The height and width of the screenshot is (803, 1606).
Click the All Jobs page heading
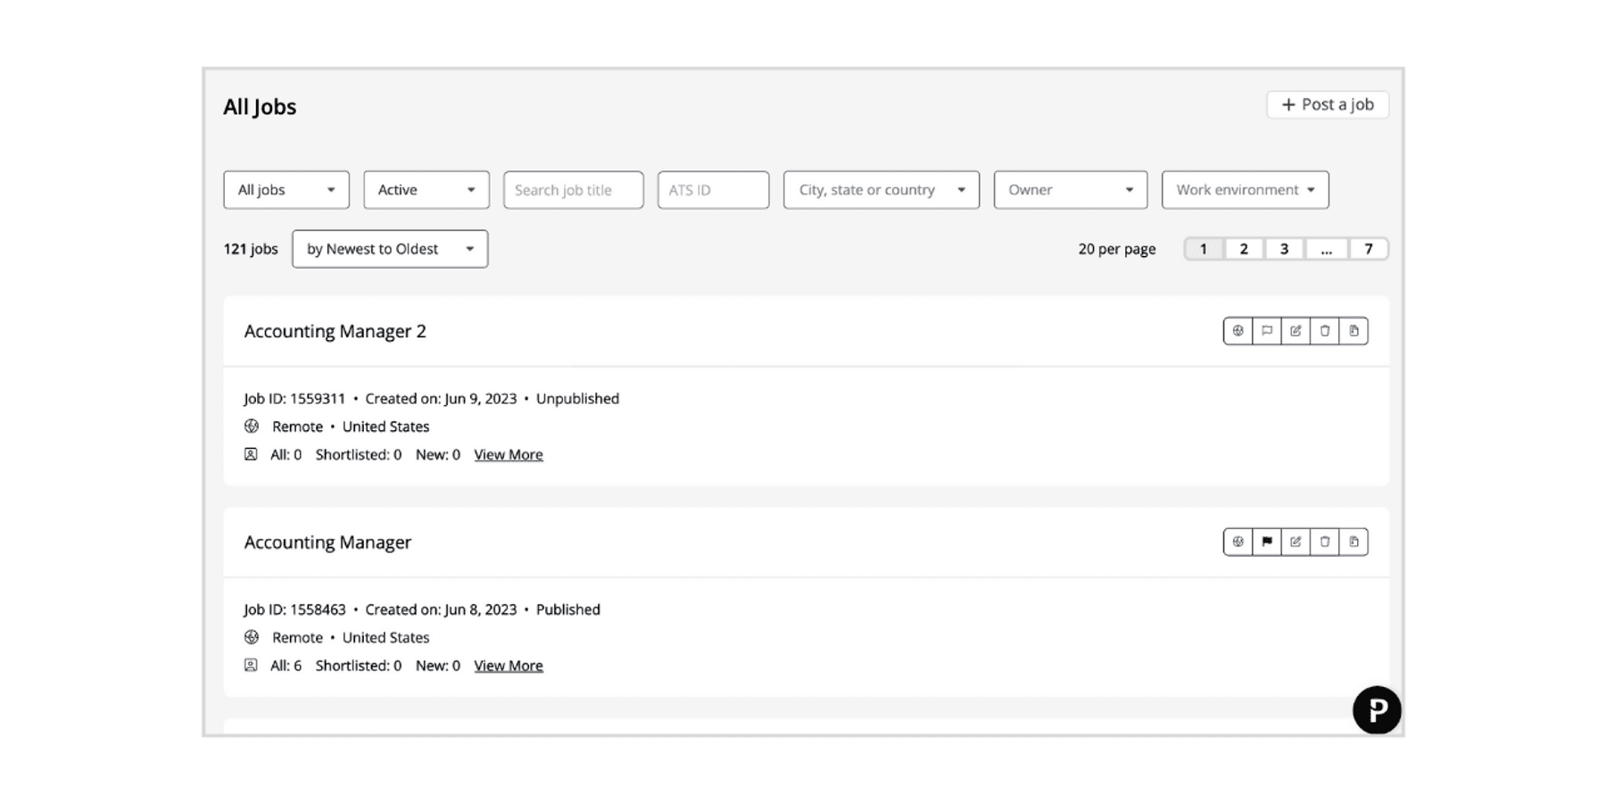coord(260,107)
